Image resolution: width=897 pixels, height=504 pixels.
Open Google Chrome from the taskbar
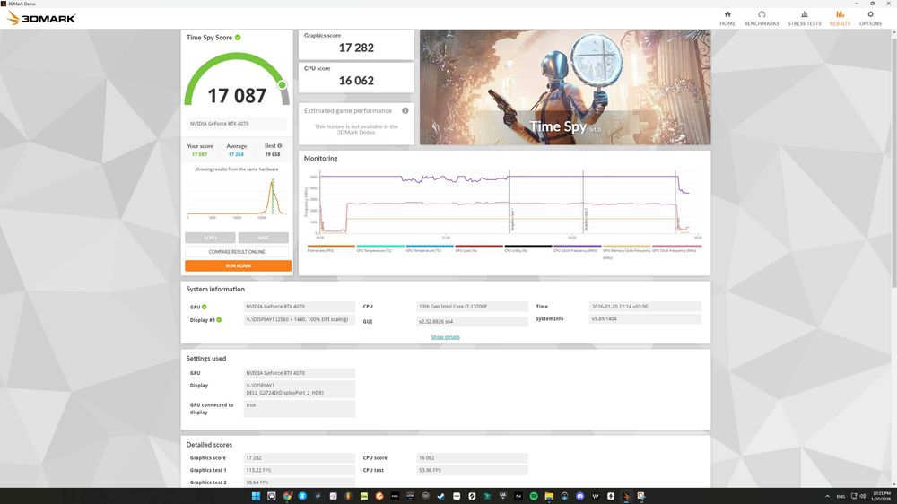point(287,496)
